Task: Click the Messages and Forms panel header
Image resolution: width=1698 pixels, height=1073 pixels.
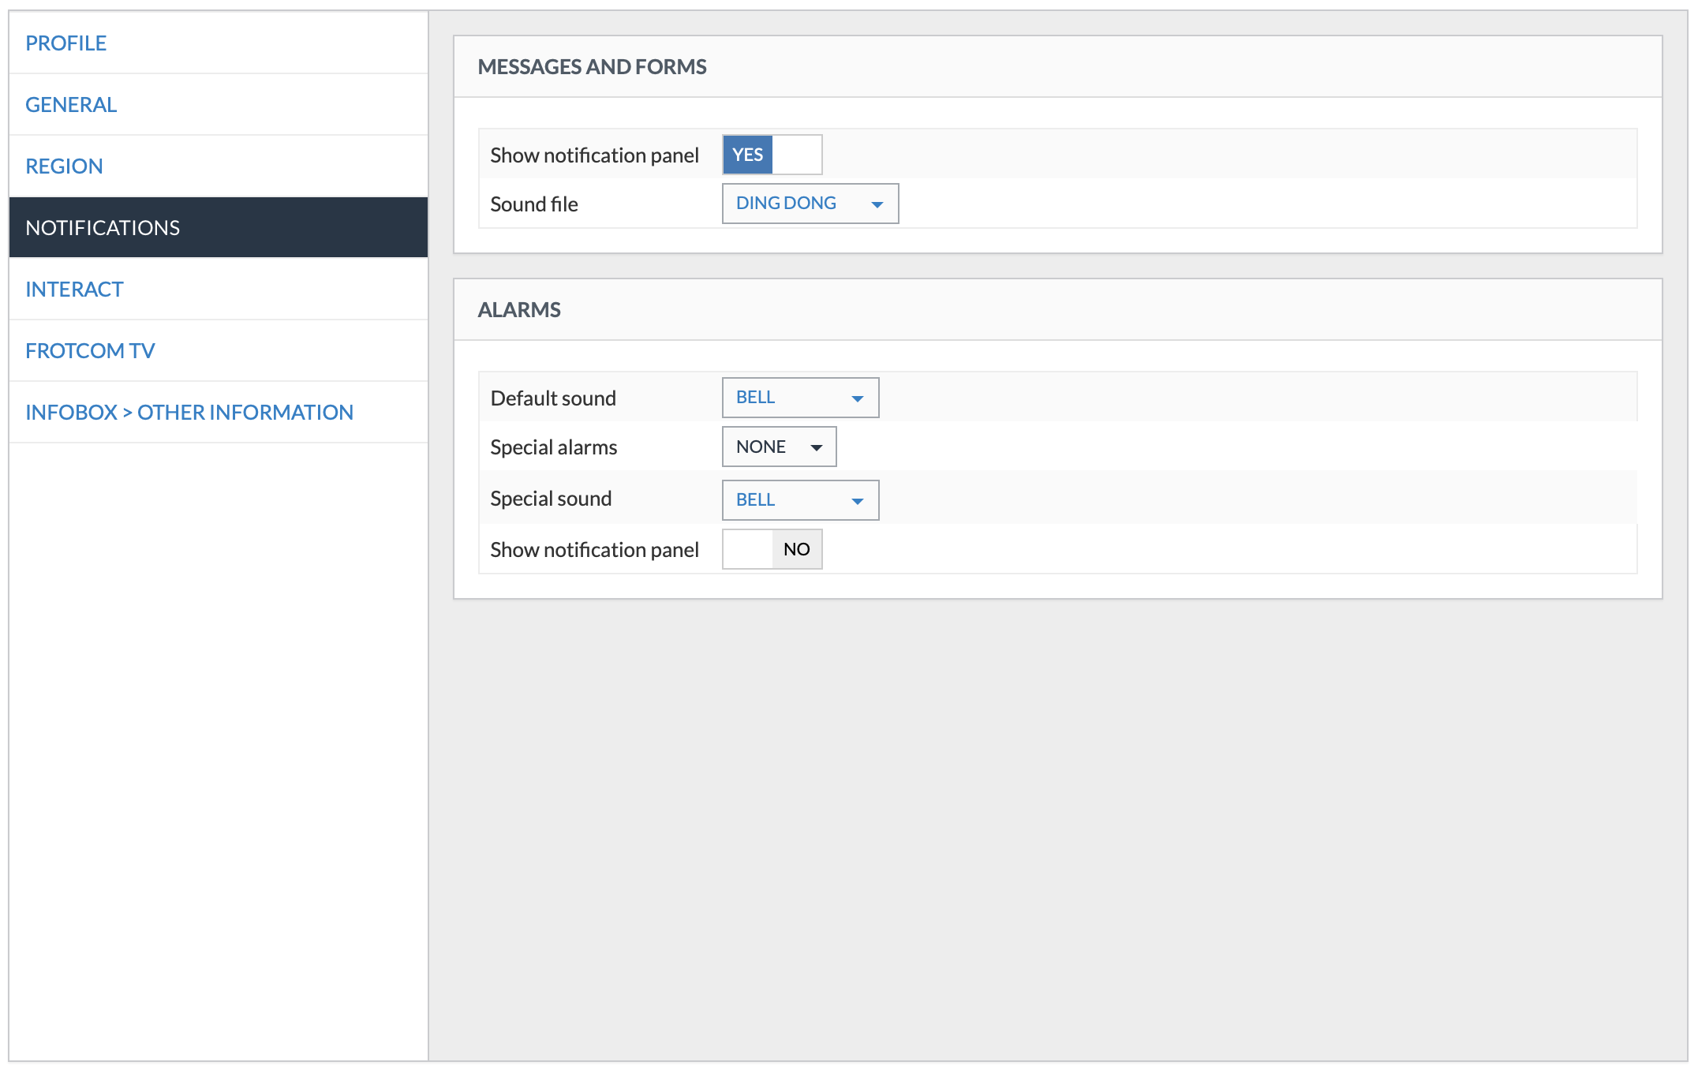Action: pos(592,67)
